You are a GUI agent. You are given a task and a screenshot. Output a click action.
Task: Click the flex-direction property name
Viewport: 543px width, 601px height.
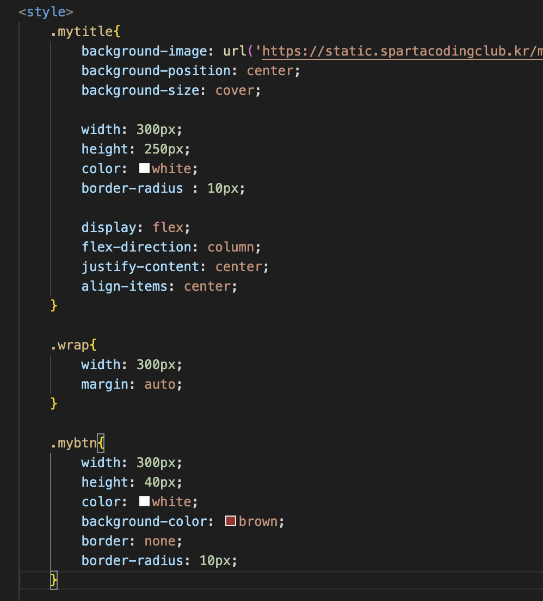pyautogui.click(x=137, y=247)
